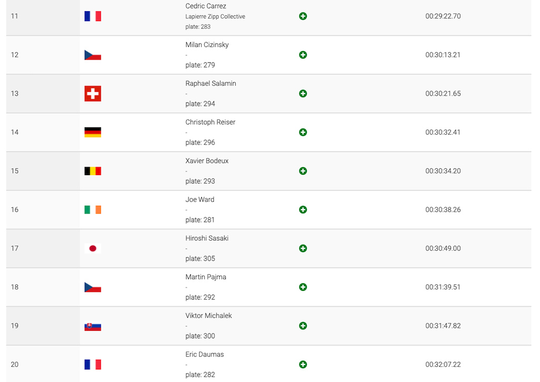Click green plus icon for Milan Cizinsky

[303, 55]
